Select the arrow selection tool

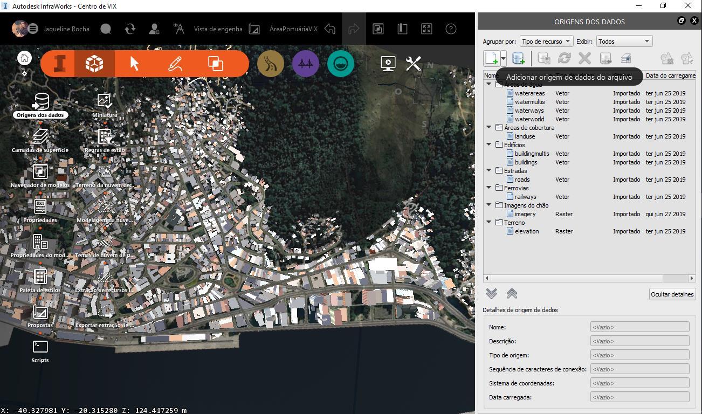click(134, 64)
